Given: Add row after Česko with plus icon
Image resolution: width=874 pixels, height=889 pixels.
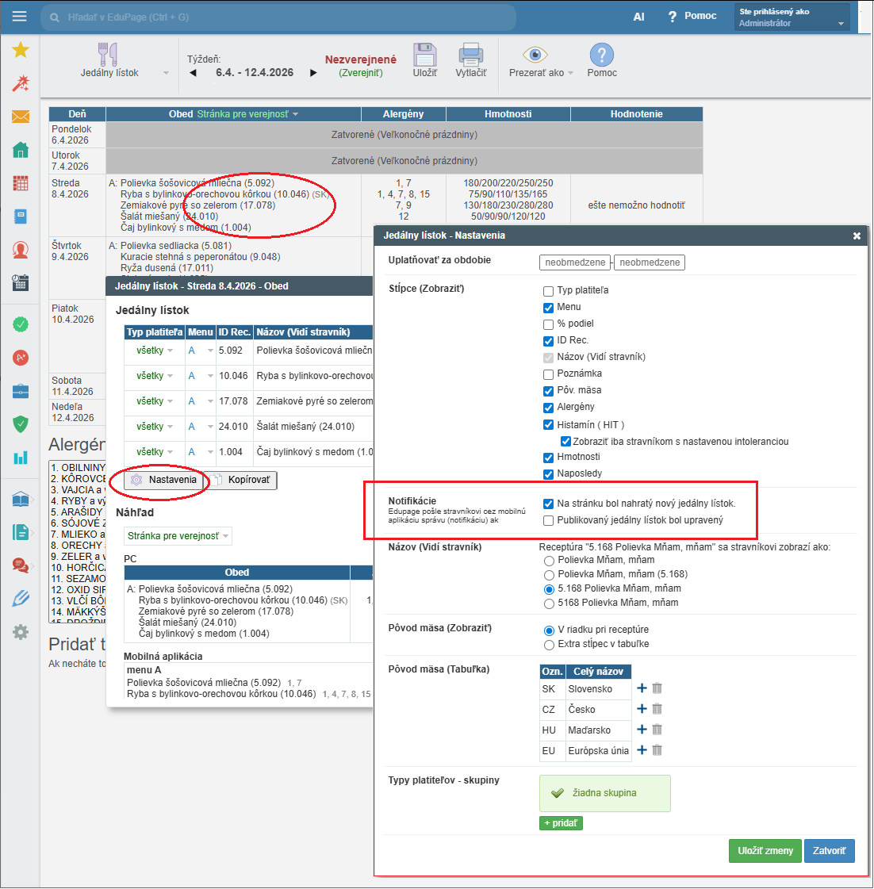Looking at the screenshot, I should pos(642,709).
